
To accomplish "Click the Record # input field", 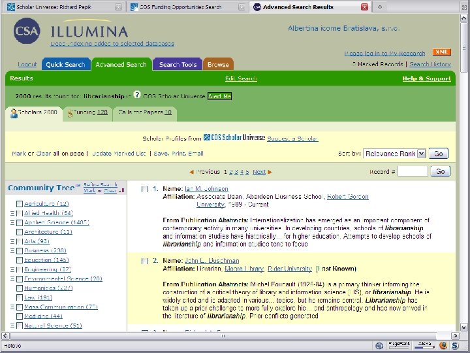I will 413,171.
